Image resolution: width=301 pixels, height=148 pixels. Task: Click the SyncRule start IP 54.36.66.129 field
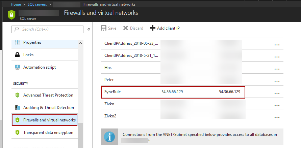point(172,92)
